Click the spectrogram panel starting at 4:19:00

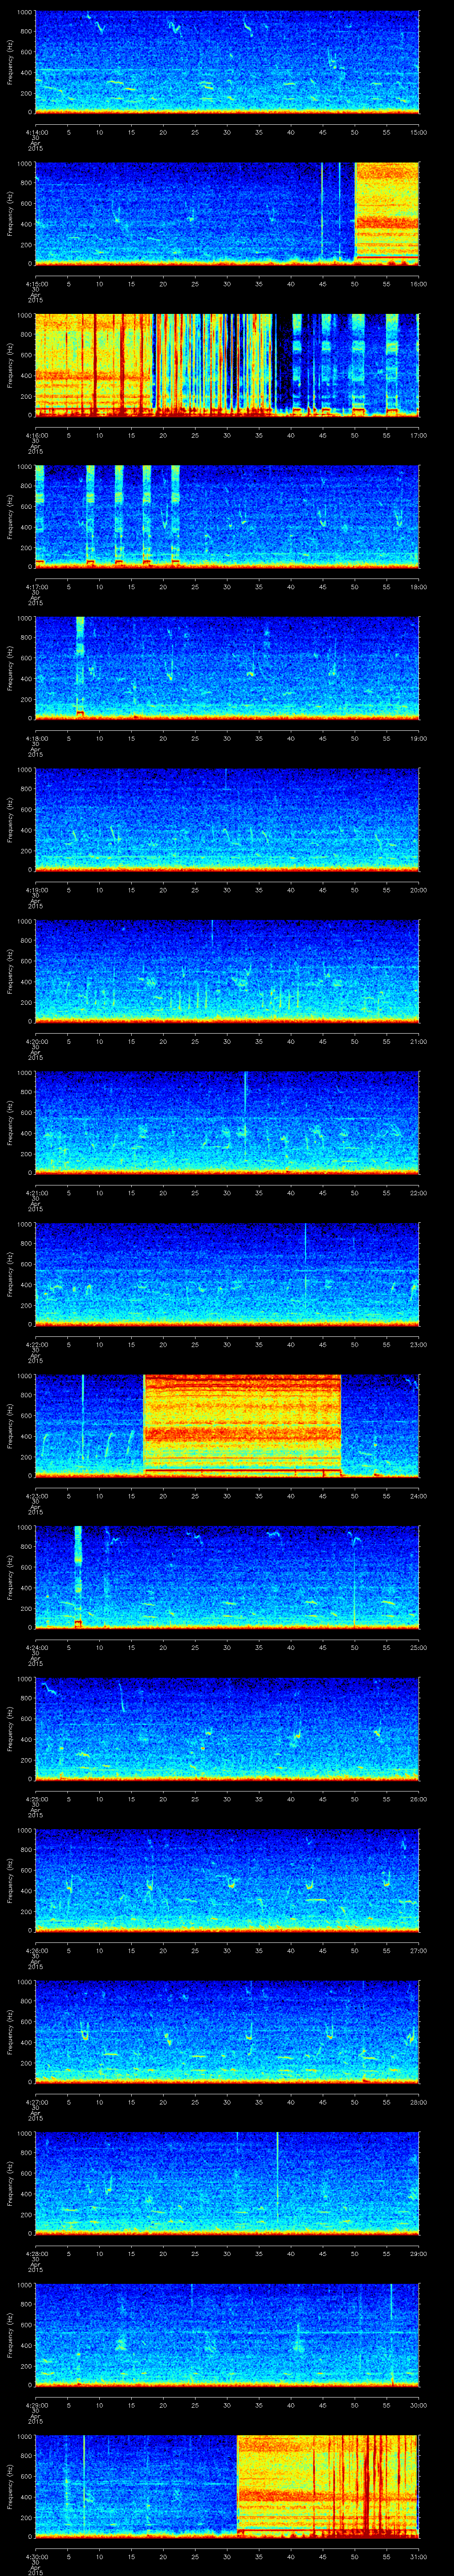(227, 819)
